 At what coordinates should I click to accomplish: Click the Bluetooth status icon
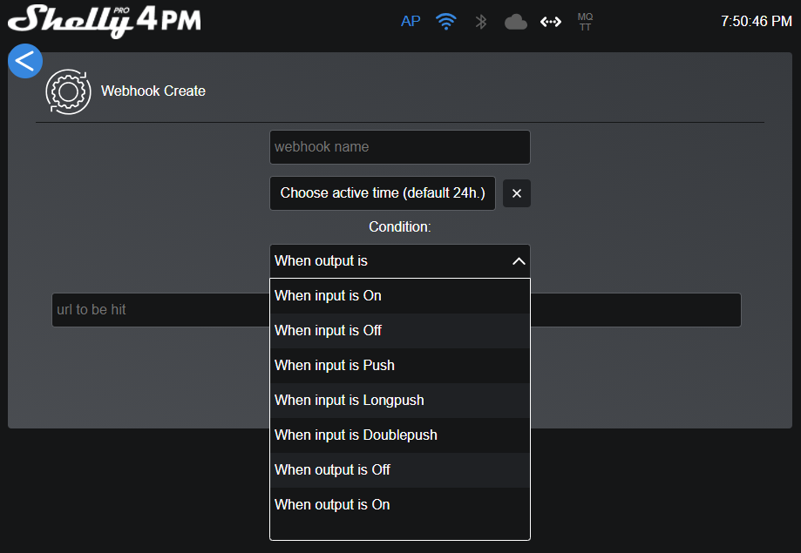[x=480, y=22]
